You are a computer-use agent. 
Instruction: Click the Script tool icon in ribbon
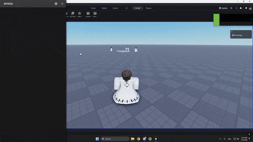point(95,14)
